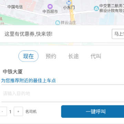Tap the 中铁大厦 pickup location
124x124 pixels.
[13, 72]
